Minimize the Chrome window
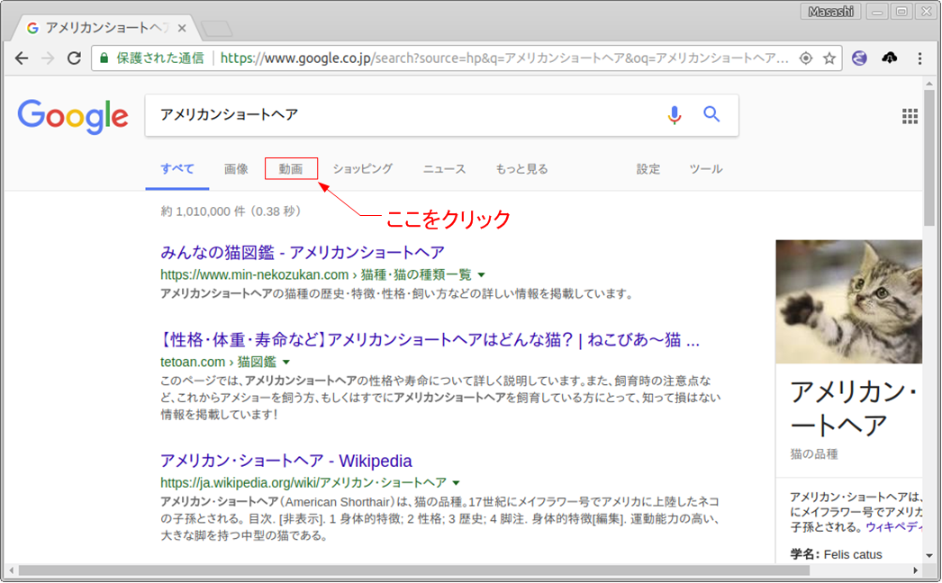The height and width of the screenshot is (583, 942). click(x=877, y=12)
